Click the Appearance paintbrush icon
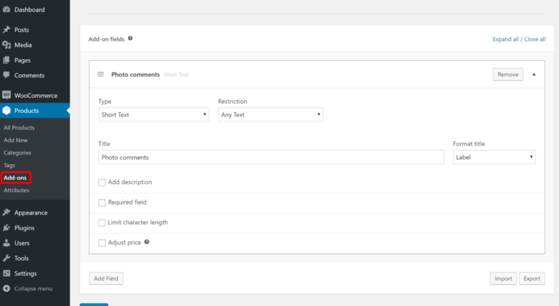Image resolution: width=559 pixels, height=306 pixels. click(x=7, y=213)
